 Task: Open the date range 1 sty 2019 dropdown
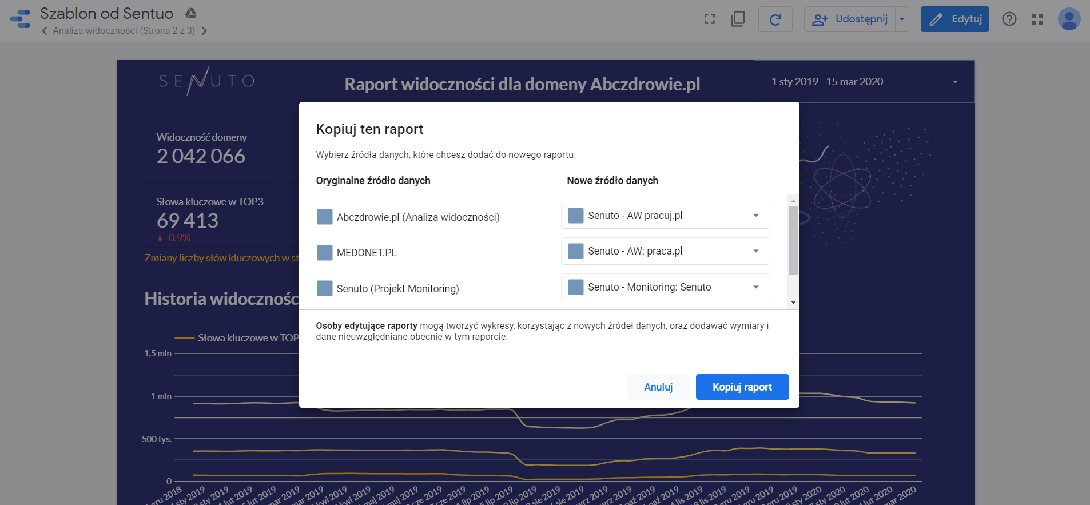[x=864, y=82]
